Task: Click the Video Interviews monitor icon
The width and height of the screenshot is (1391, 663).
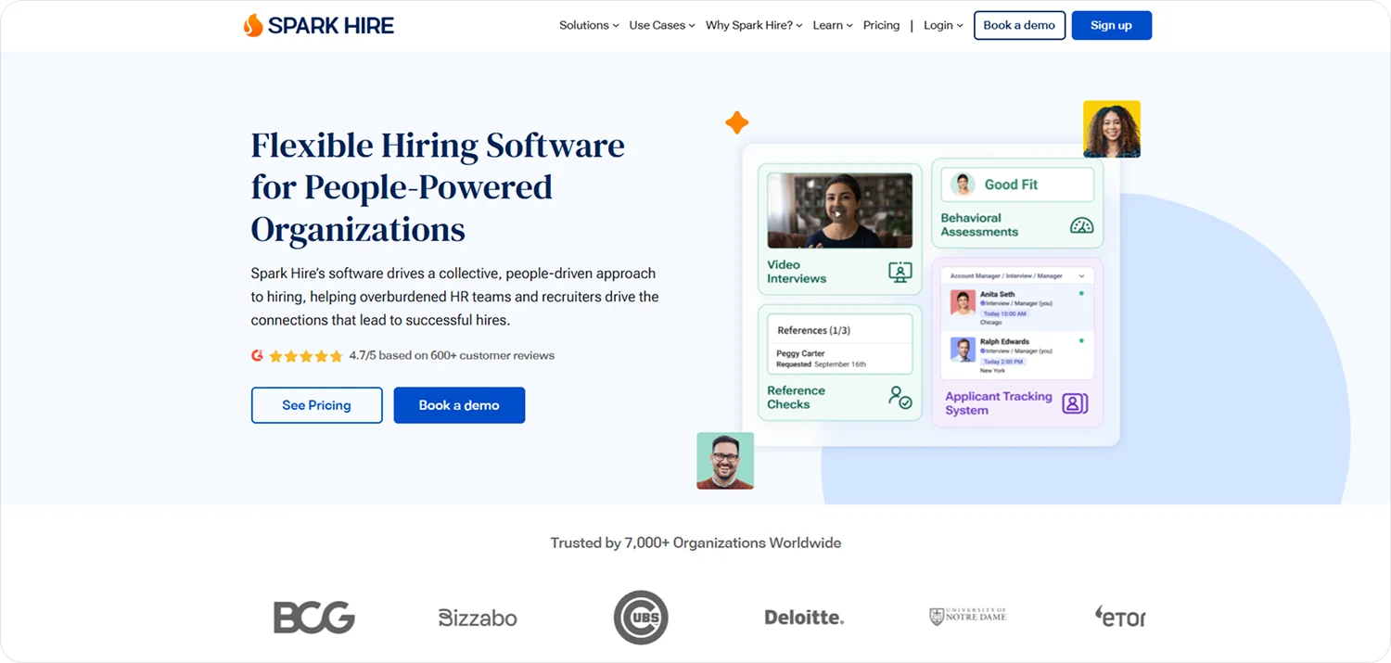Action: [x=900, y=272]
